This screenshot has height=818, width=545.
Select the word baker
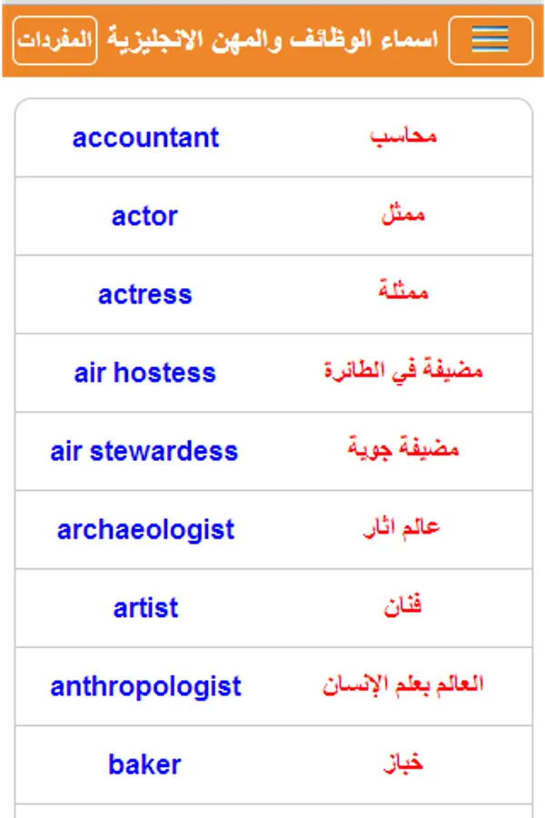tap(145, 764)
